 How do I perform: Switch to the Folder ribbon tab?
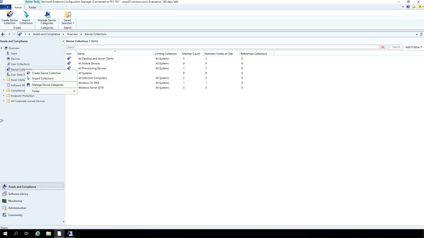[x=32, y=7]
